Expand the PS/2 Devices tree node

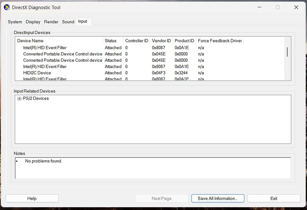[x=20, y=99]
